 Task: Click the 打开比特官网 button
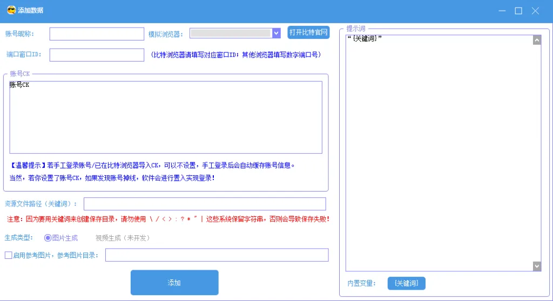pos(308,32)
